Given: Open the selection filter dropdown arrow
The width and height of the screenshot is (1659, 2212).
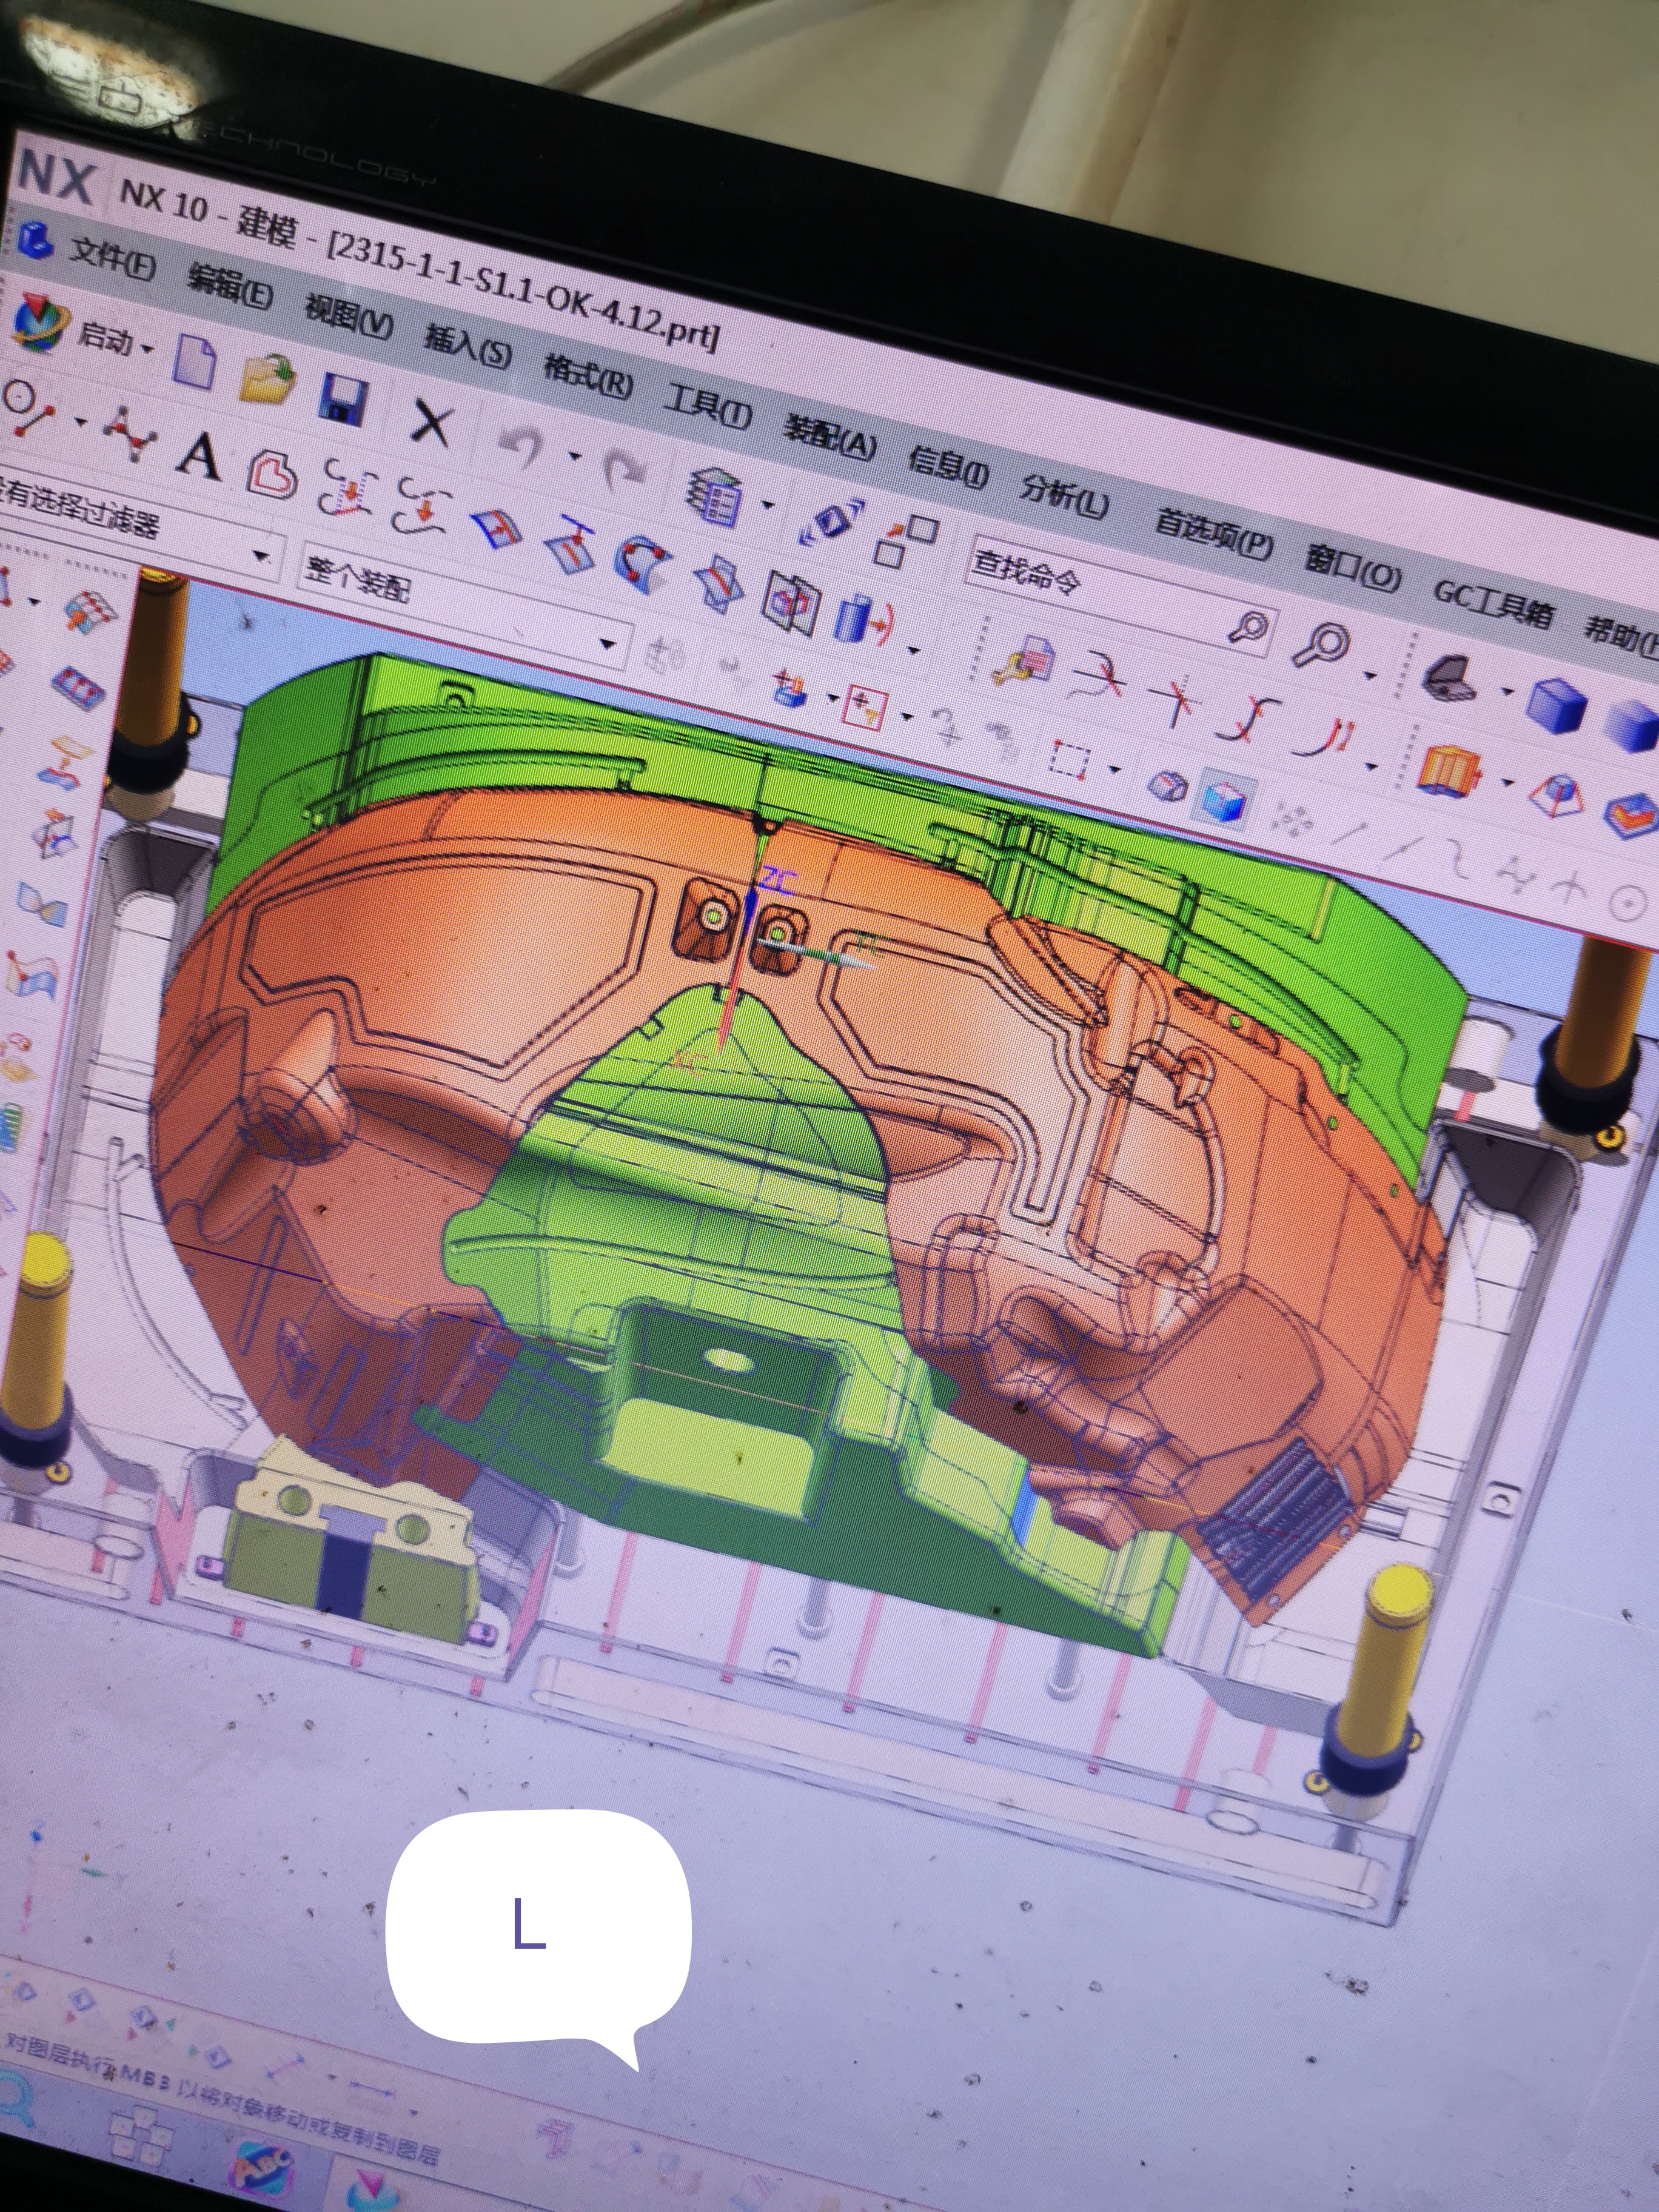Looking at the screenshot, I should 262,556.
